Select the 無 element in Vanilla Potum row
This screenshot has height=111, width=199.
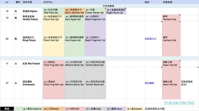pyautogui.click(x=18, y=18)
